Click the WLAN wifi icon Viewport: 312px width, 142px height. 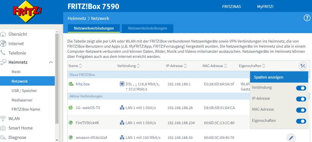coord(3,119)
